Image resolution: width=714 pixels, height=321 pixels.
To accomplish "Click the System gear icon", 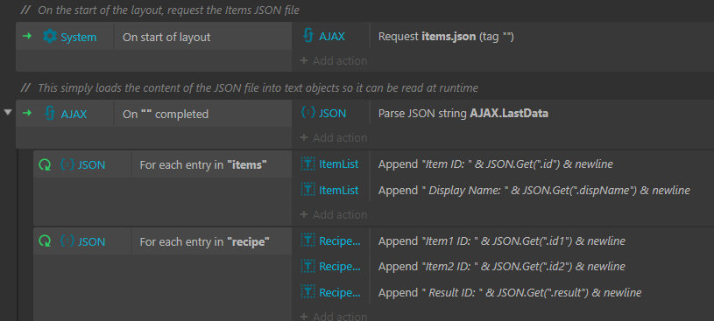I will click(x=50, y=37).
